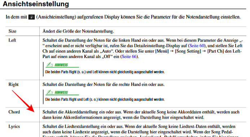Click 'Ändert die Größe der Notendarstellung.' text
The image size is (250, 137).
78,31
